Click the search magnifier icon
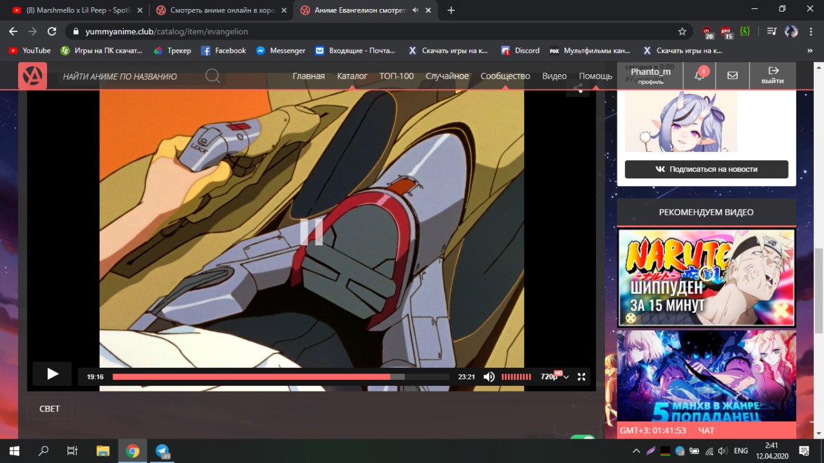 pos(212,76)
